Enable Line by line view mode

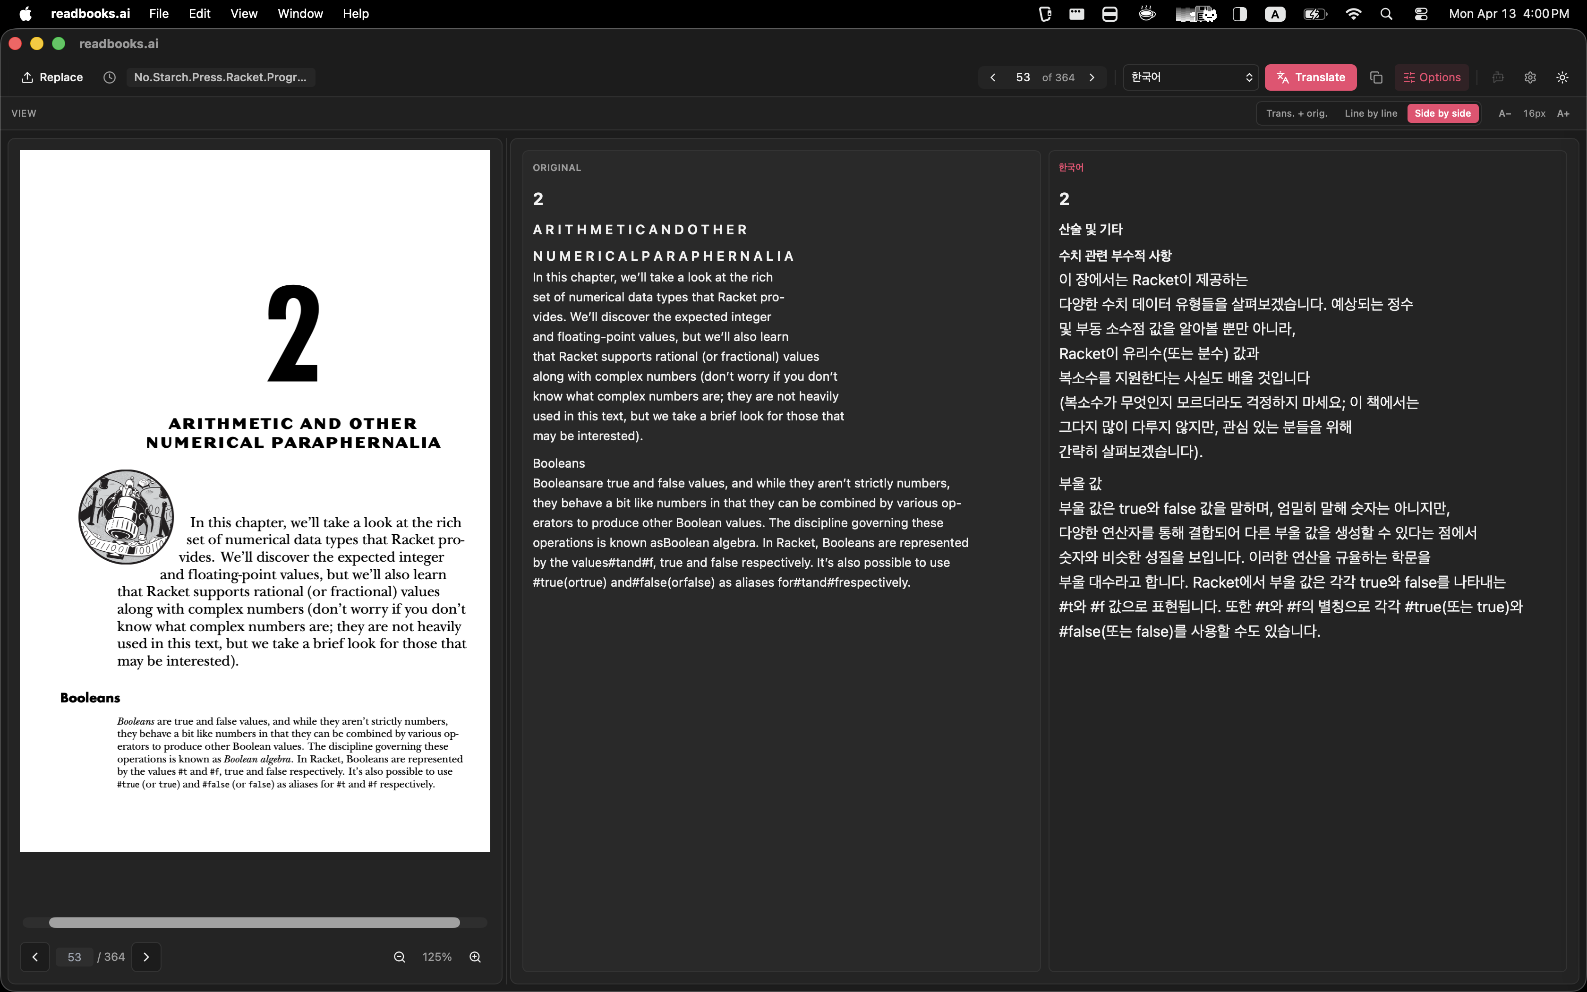pyautogui.click(x=1371, y=113)
